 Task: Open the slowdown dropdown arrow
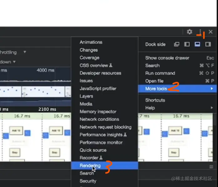pyautogui.click(x=14, y=62)
